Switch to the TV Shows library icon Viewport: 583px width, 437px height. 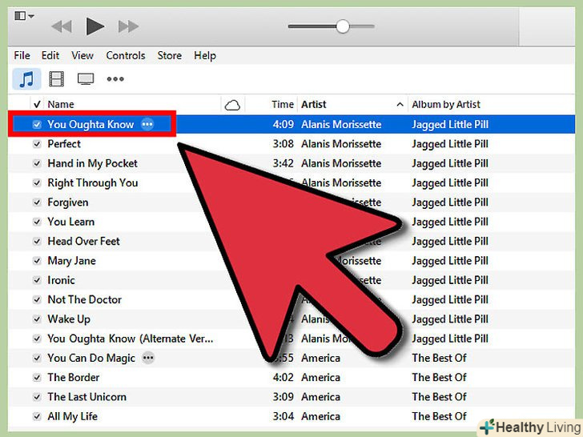click(x=86, y=79)
